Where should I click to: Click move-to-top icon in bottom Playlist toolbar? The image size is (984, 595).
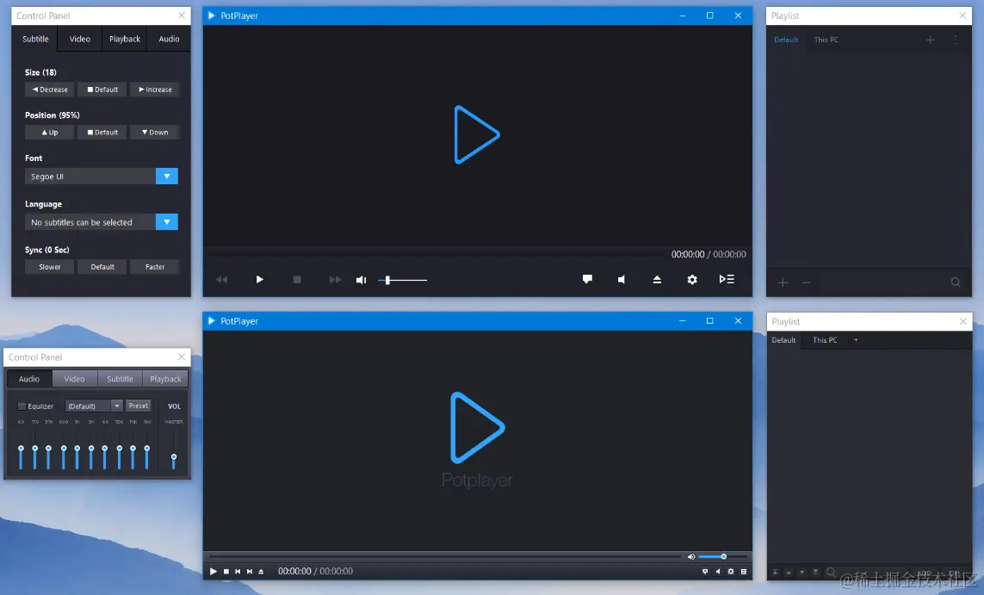(775, 572)
